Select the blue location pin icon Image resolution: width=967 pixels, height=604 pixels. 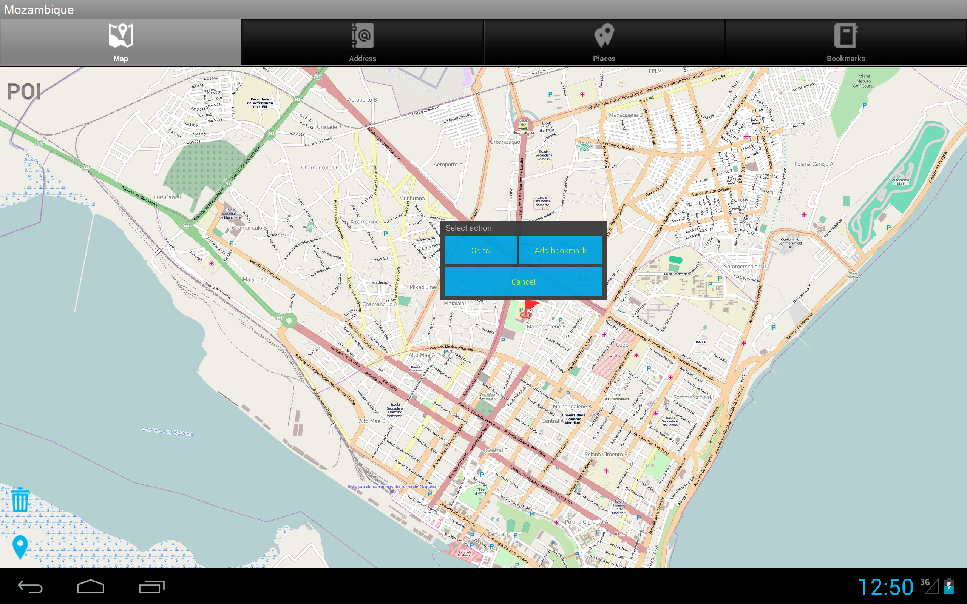point(20,546)
